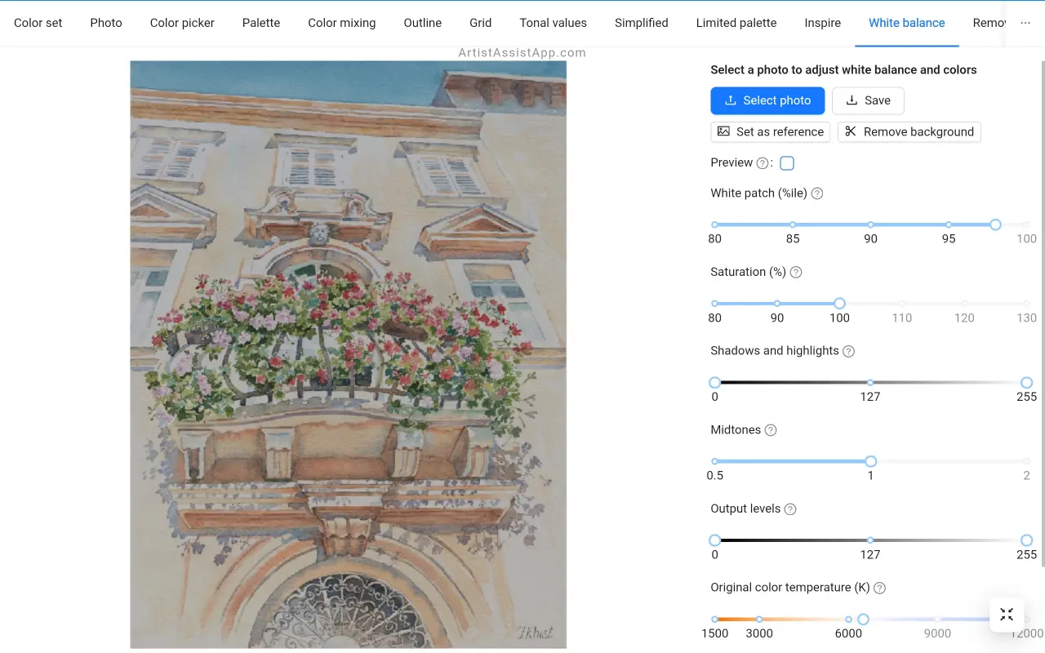Exit fullscreen with the collapse icon
The width and height of the screenshot is (1045, 653).
tap(1007, 615)
